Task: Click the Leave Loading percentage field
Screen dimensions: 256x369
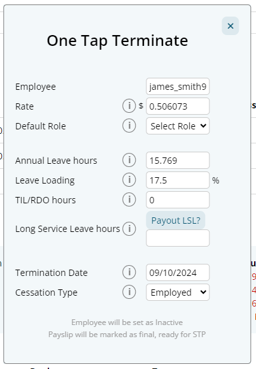Action: click(178, 180)
